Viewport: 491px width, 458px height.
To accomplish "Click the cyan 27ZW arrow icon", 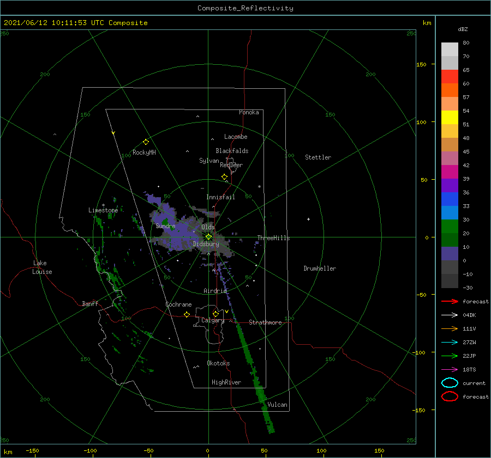I will click(450, 343).
